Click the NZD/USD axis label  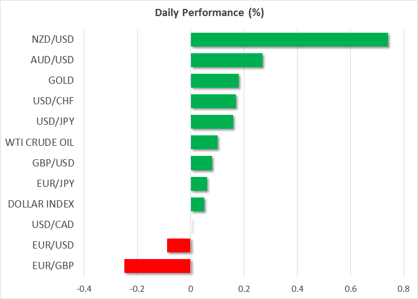coord(53,39)
